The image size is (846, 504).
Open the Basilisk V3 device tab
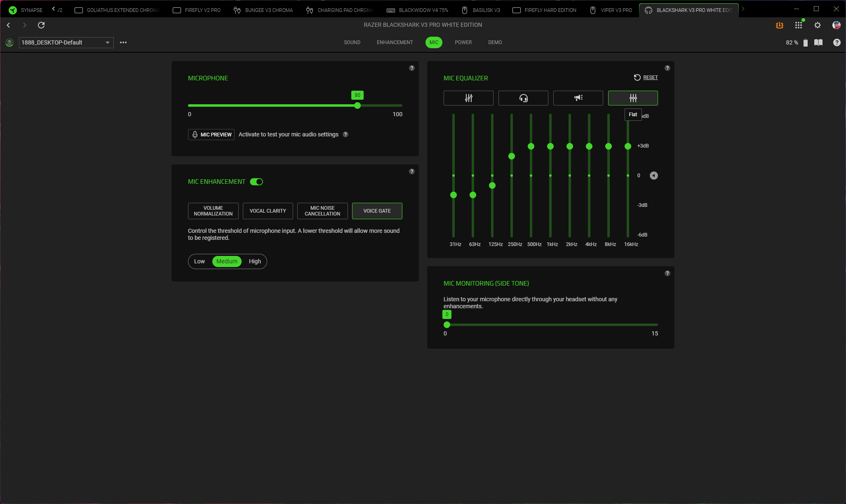click(481, 10)
